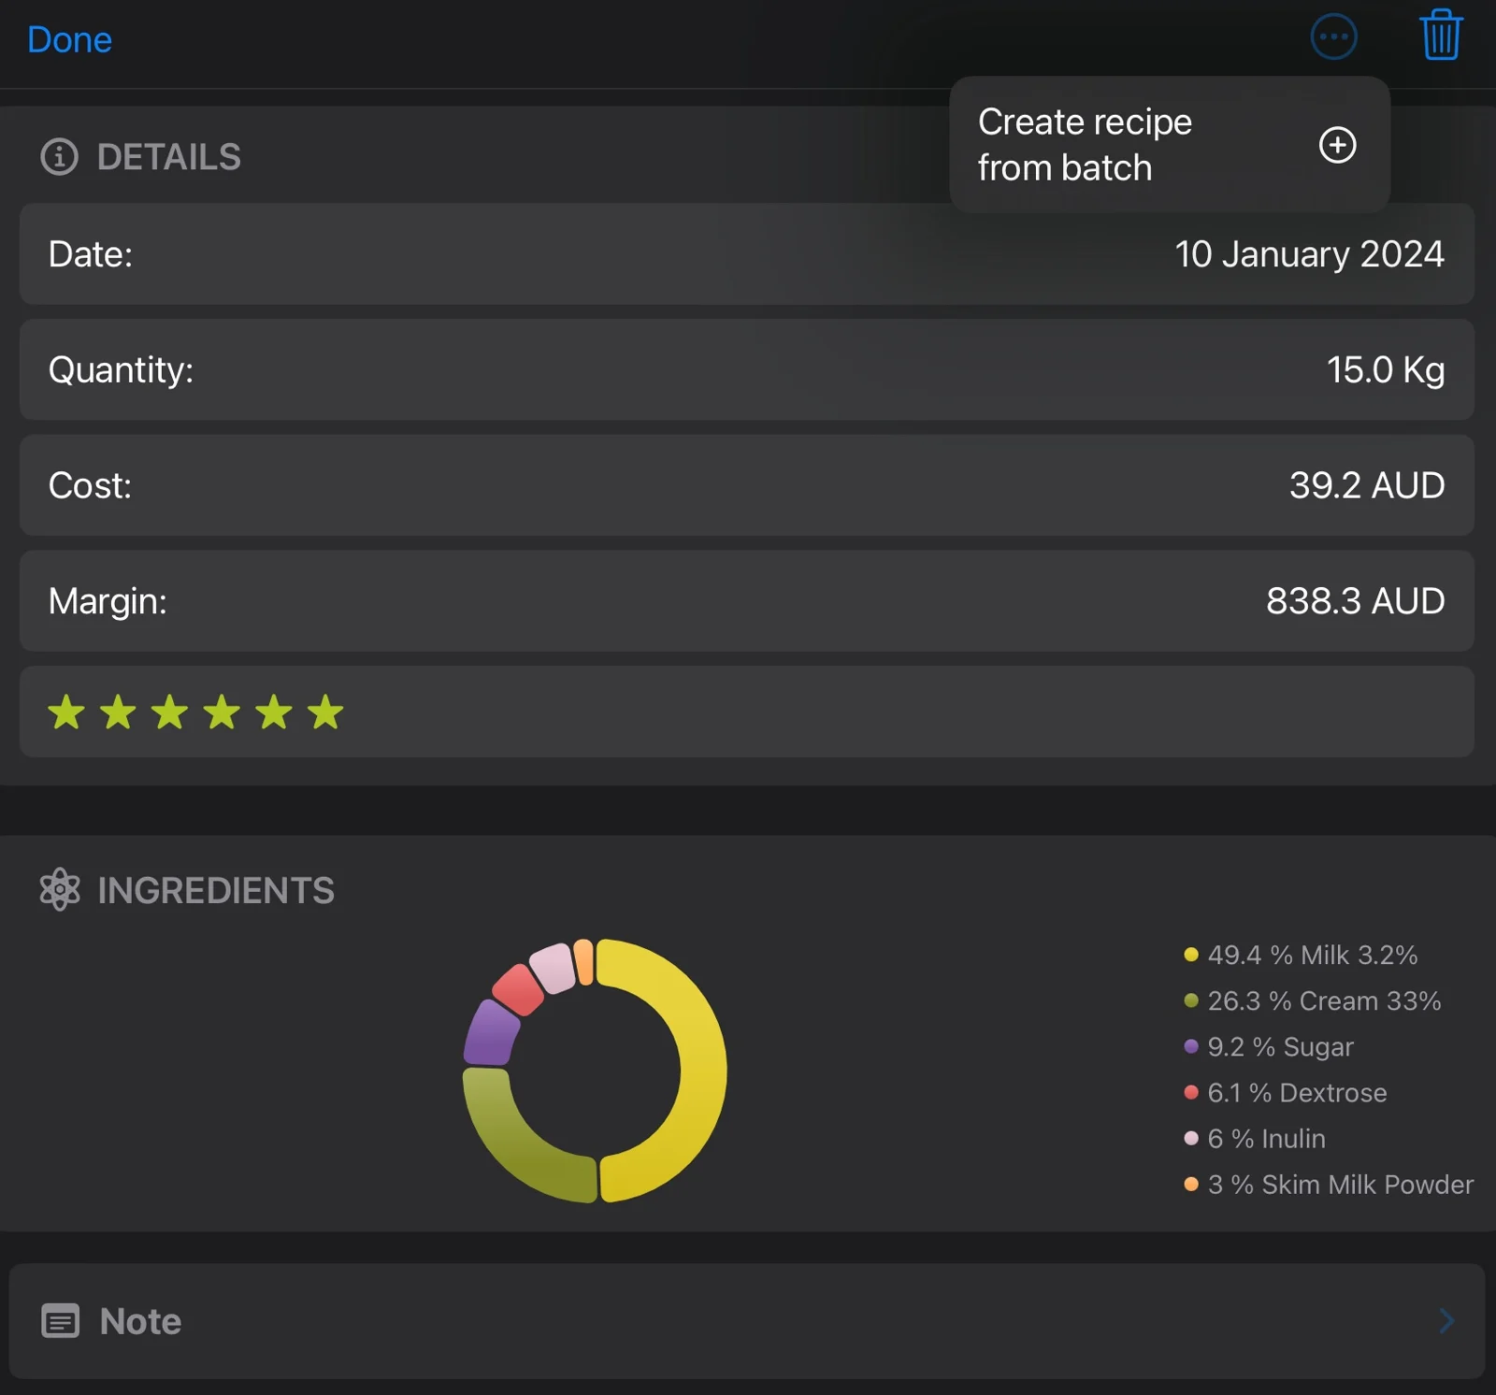Set rating to four stars

click(x=222, y=712)
